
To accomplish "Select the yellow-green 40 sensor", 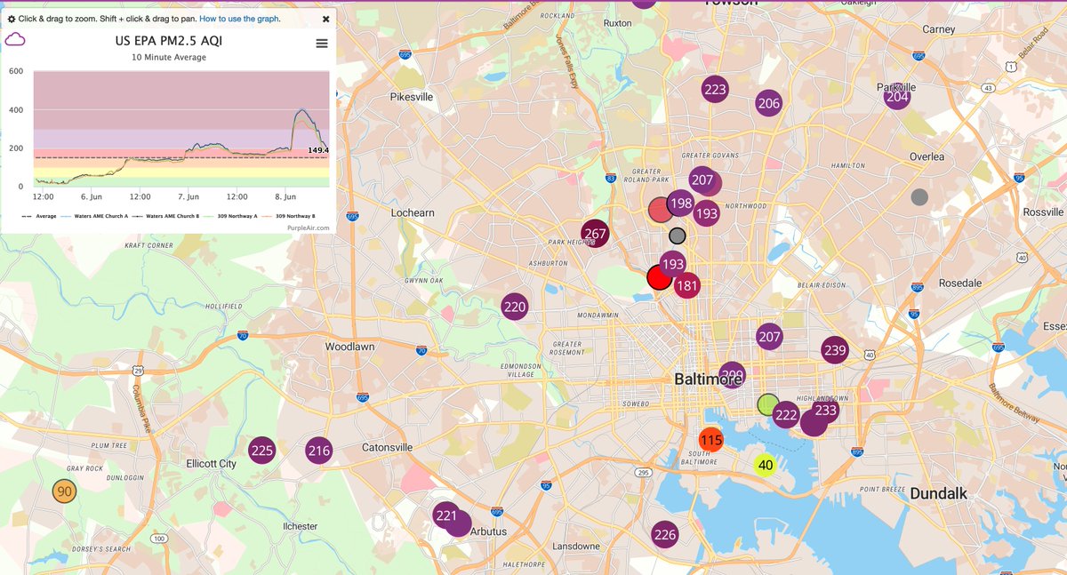I will tap(765, 465).
